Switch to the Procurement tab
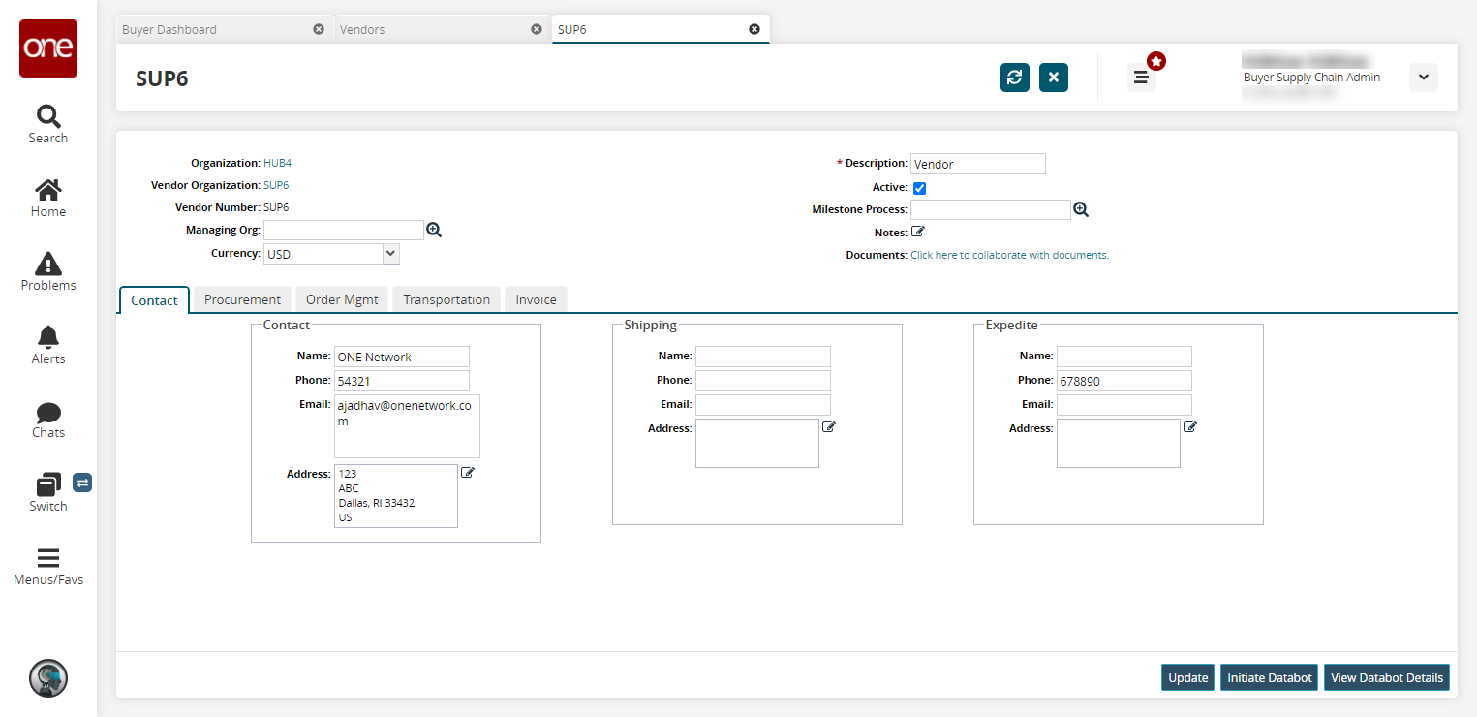The height and width of the screenshot is (717, 1477). 242,299
